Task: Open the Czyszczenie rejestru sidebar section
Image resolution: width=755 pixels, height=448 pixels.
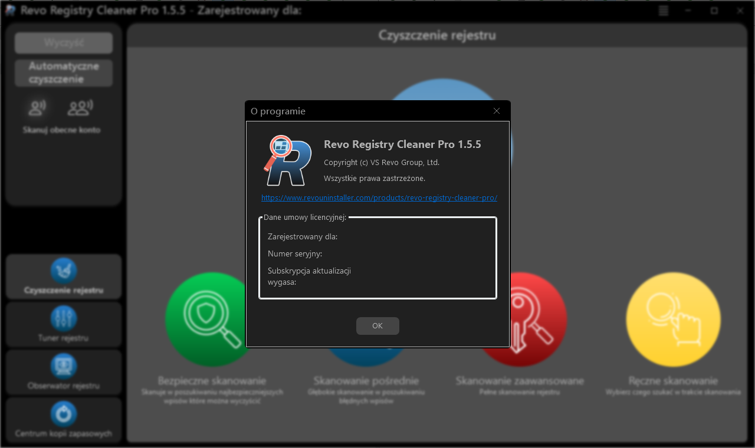Action: [x=64, y=276]
